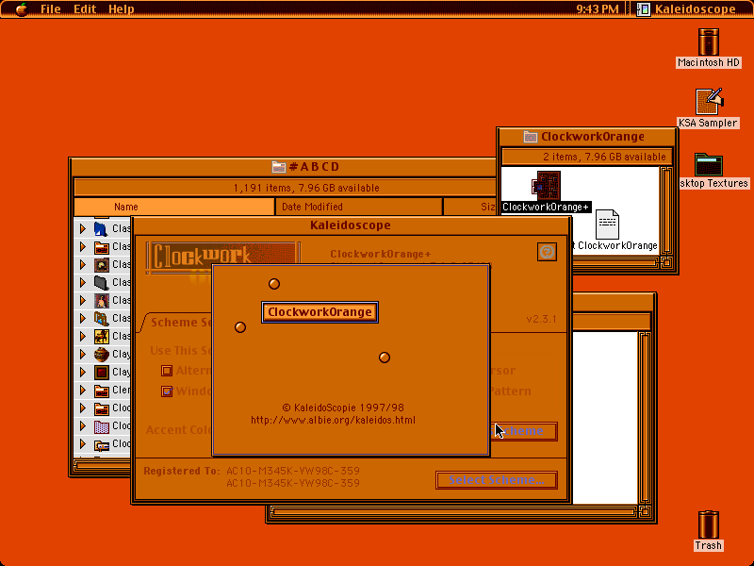
Task: Expand the Clas row with orange folder icon
Action: (x=83, y=246)
